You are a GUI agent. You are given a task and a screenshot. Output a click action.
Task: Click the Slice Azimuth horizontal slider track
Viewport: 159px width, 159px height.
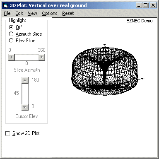26,57
